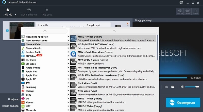203x112 pixels.
Task: Click the preview playback progress bar
Action: 173,78
